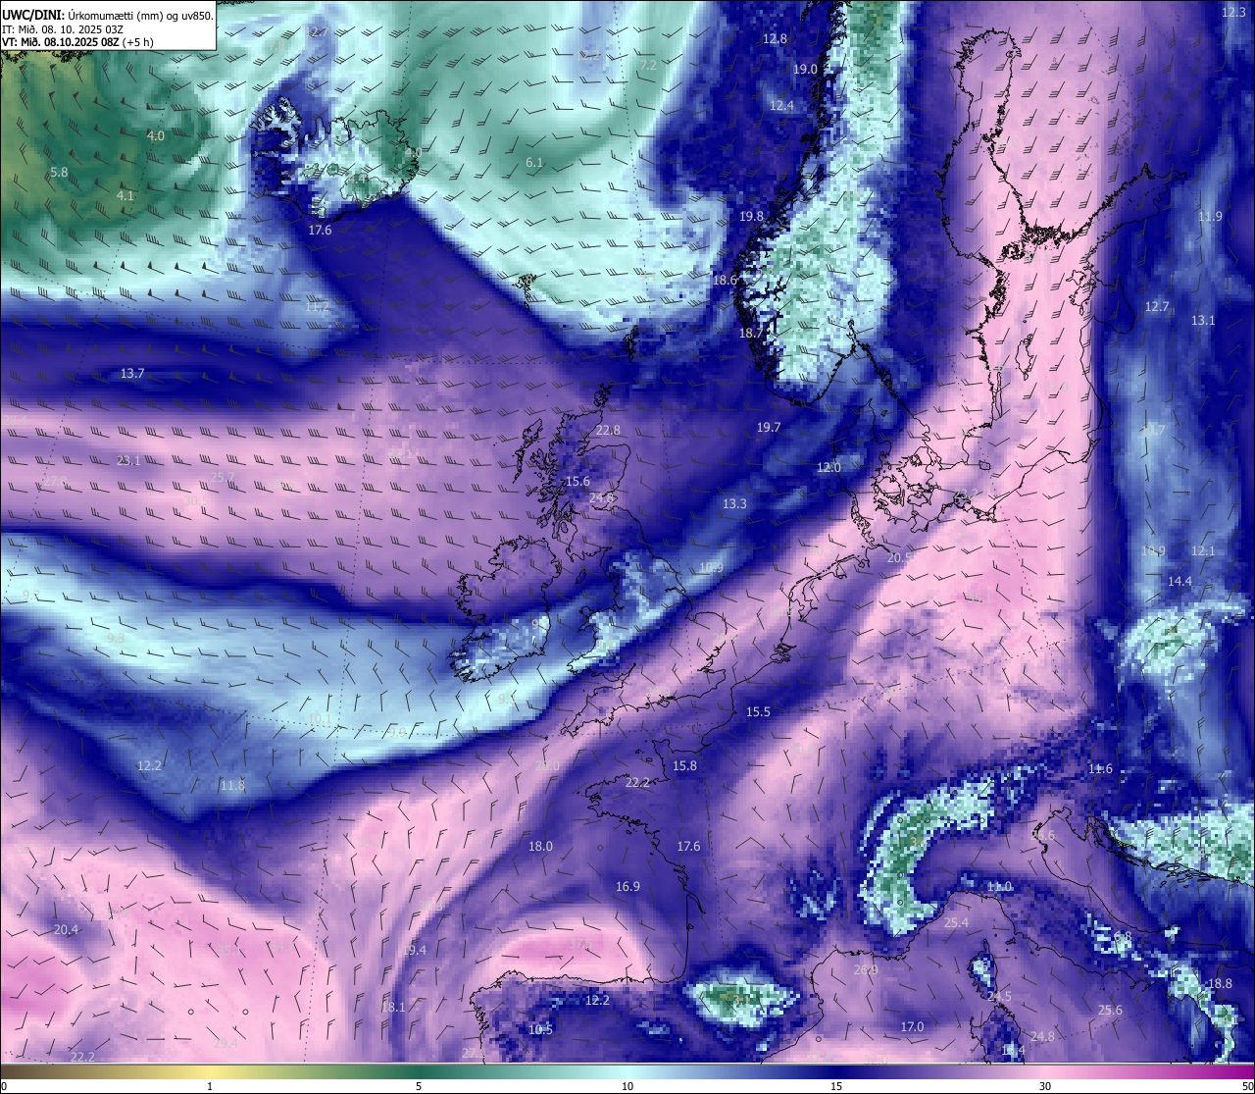1255x1094 pixels.
Task: Click the color scale label 15
Action: click(x=836, y=1086)
